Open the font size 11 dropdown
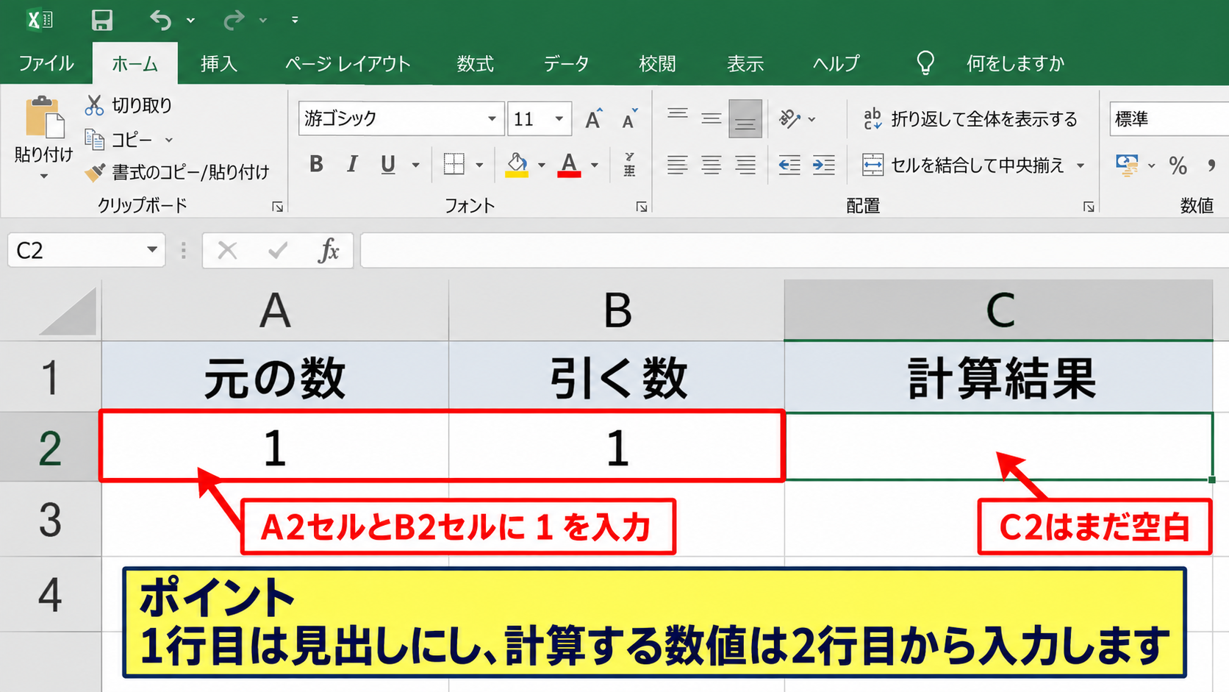Screen dimensions: 1229x692 pos(559,118)
